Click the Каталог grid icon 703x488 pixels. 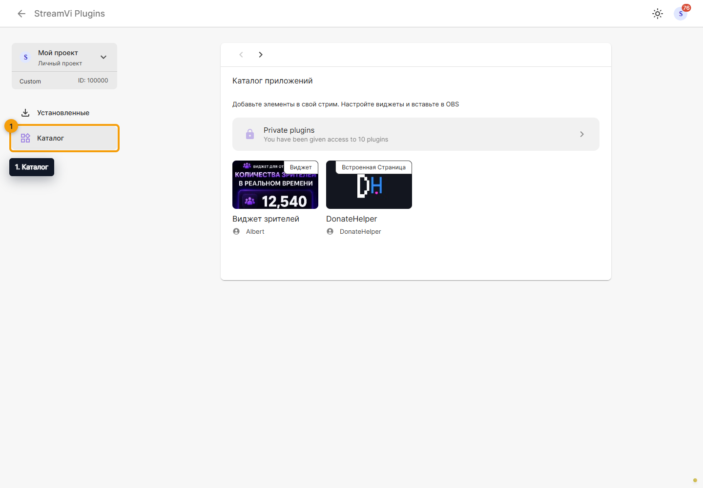(x=25, y=138)
